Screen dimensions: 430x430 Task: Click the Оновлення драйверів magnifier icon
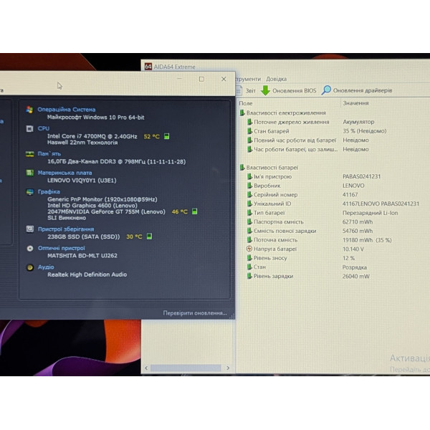pyautogui.click(x=326, y=90)
